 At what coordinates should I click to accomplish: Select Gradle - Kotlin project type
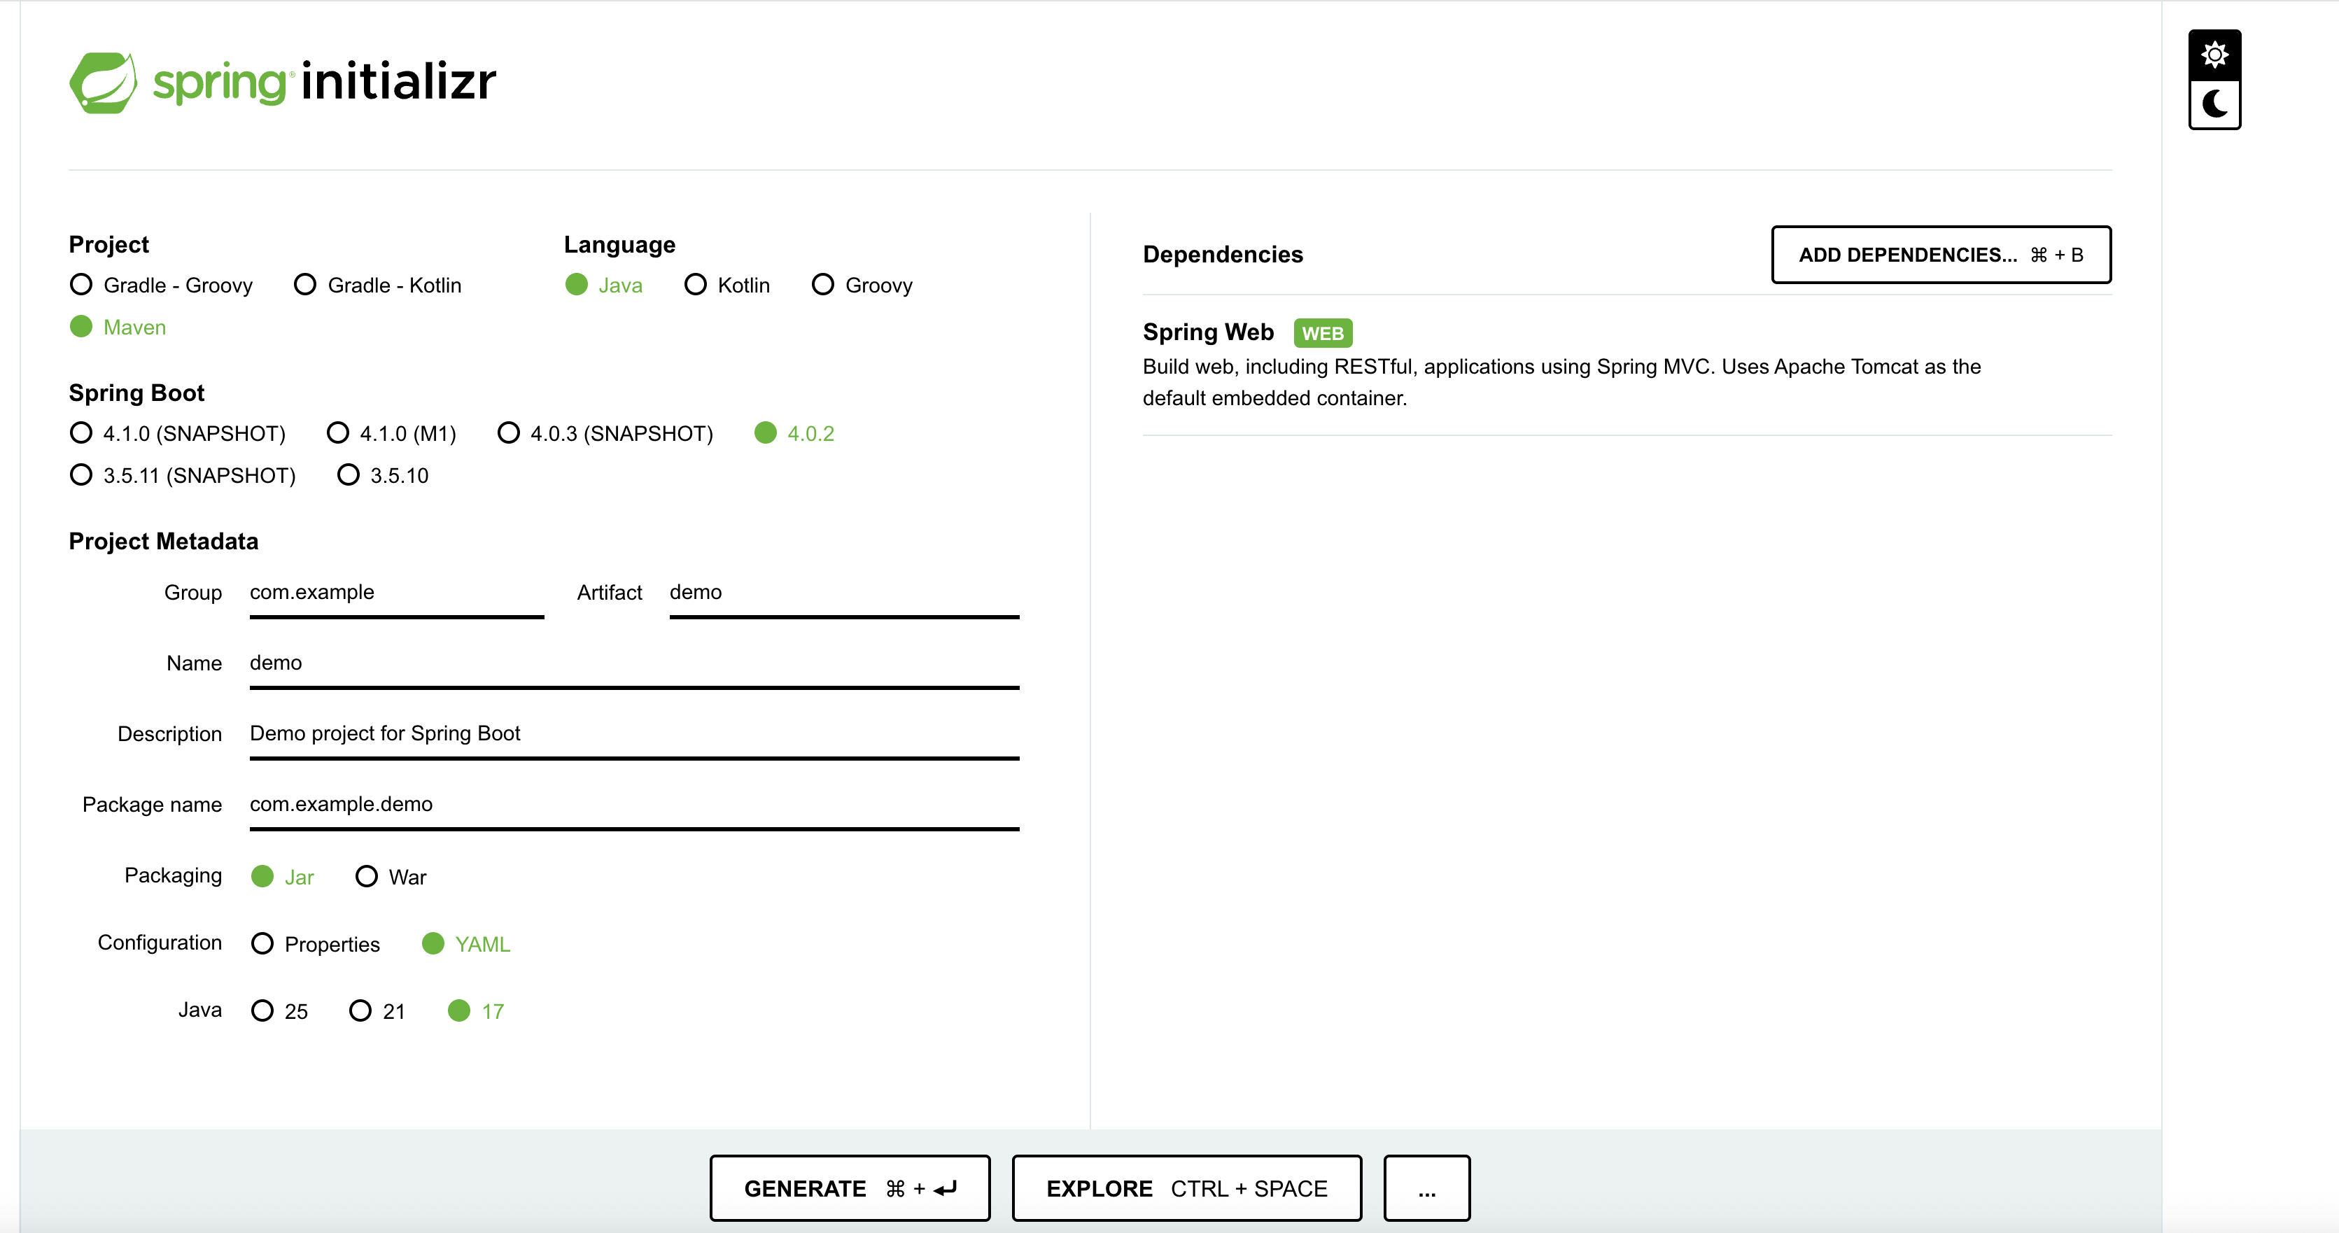[378, 285]
